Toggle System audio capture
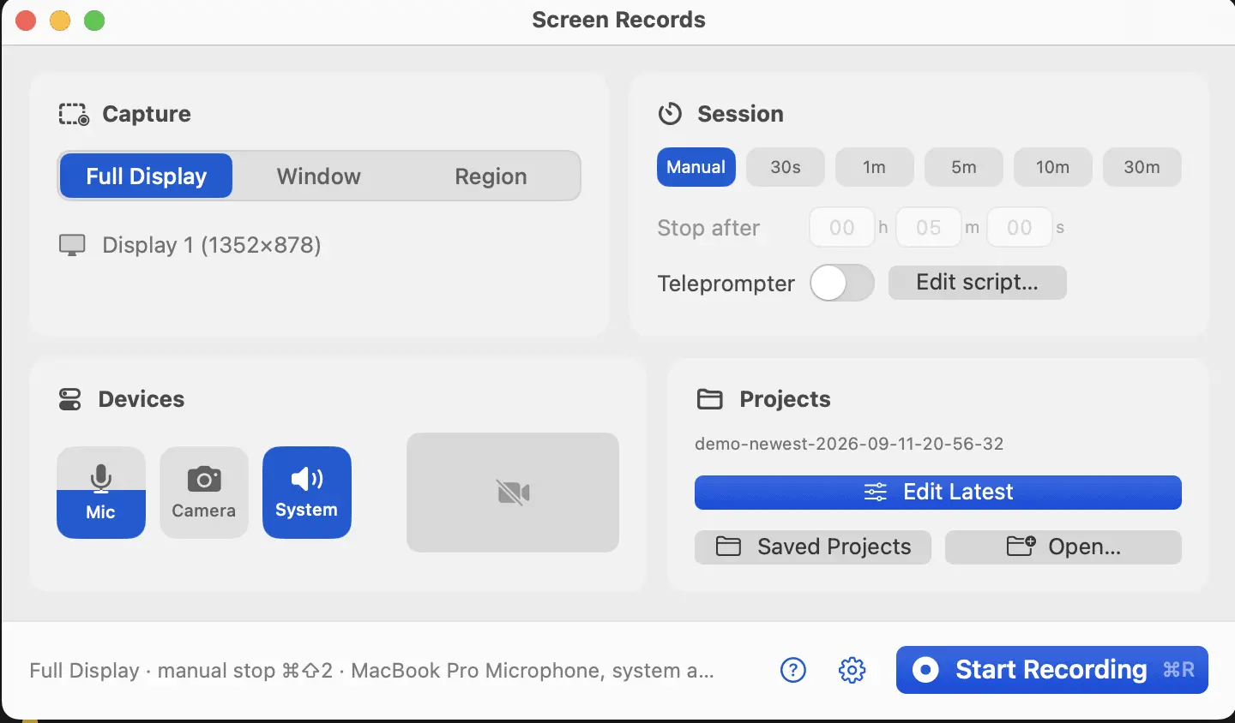Screen dimensions: 1235x723 click(307, 493)
